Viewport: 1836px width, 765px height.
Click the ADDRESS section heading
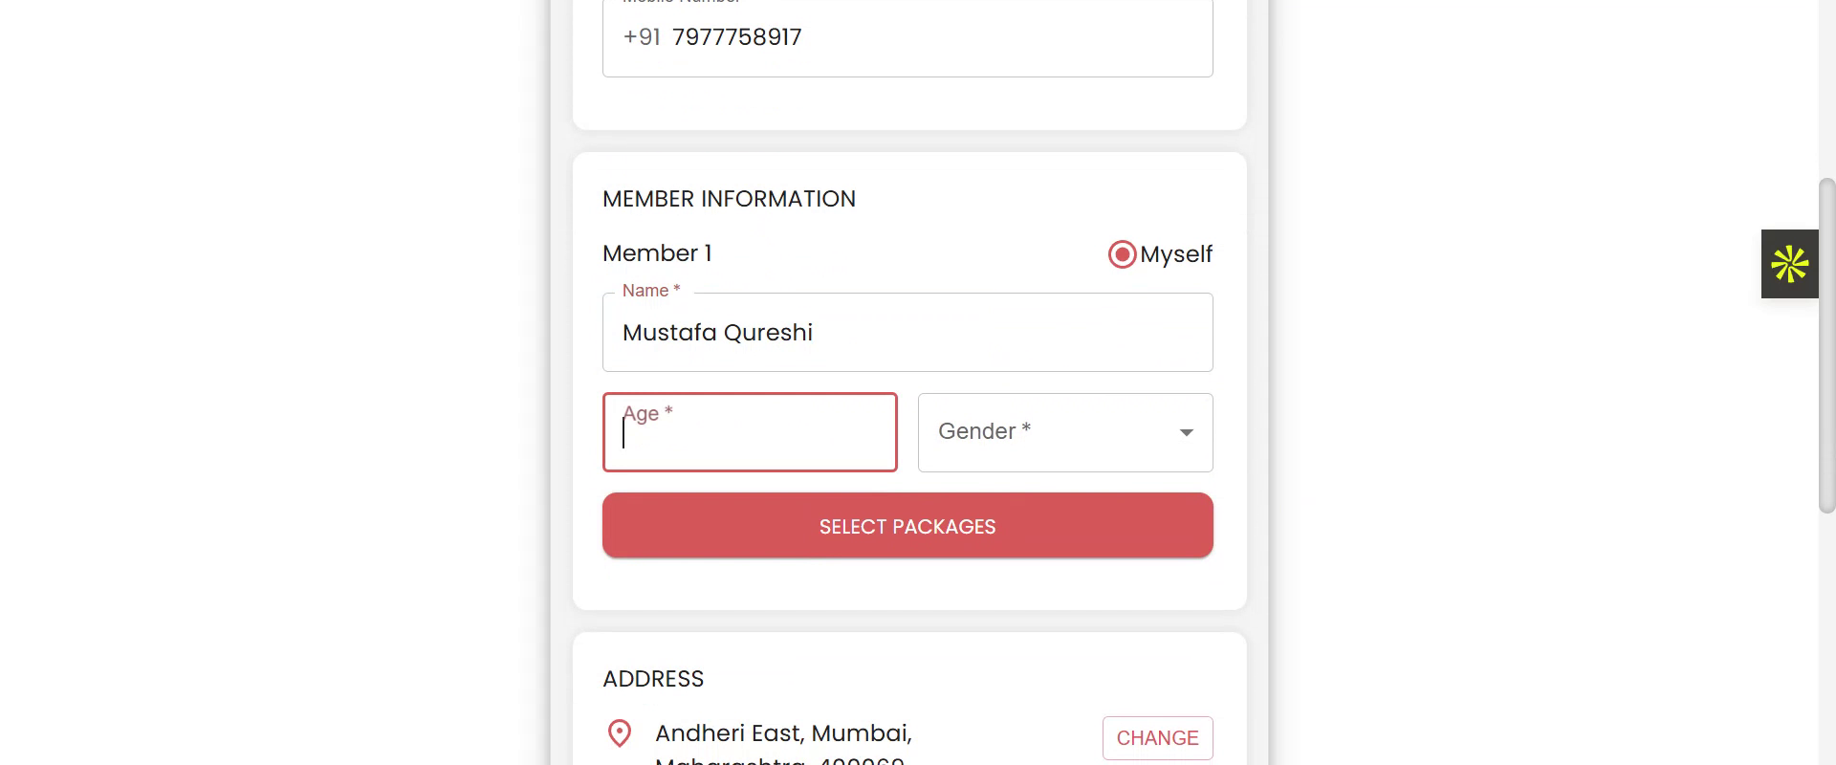pos(653,679)
